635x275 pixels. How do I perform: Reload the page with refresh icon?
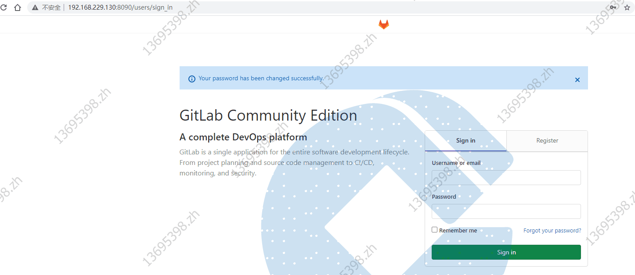point(4,7)
